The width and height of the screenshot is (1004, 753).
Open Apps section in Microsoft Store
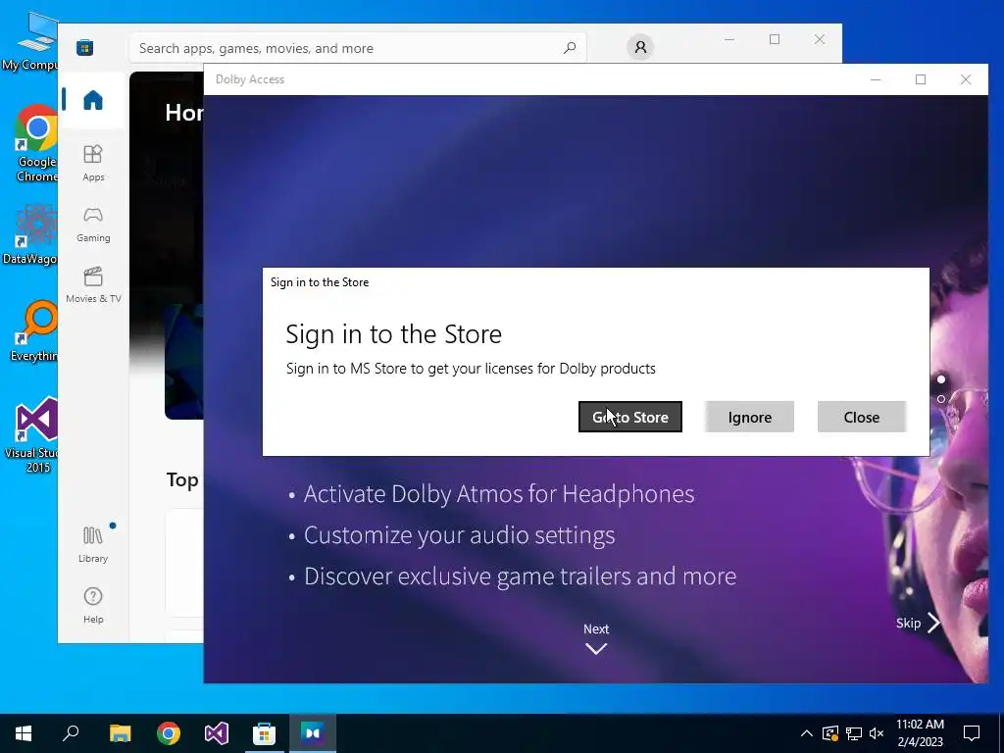click(93, 163)
